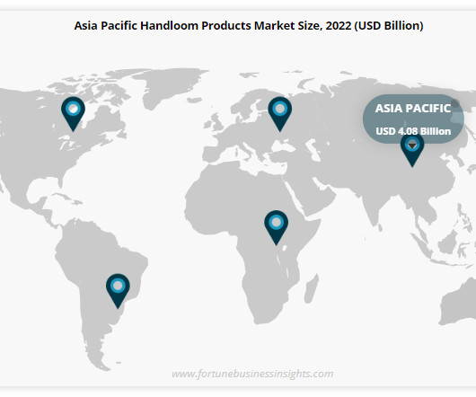The image size is (476, 397).
Task: Select the Africa location pin
Action: point(277,227)
